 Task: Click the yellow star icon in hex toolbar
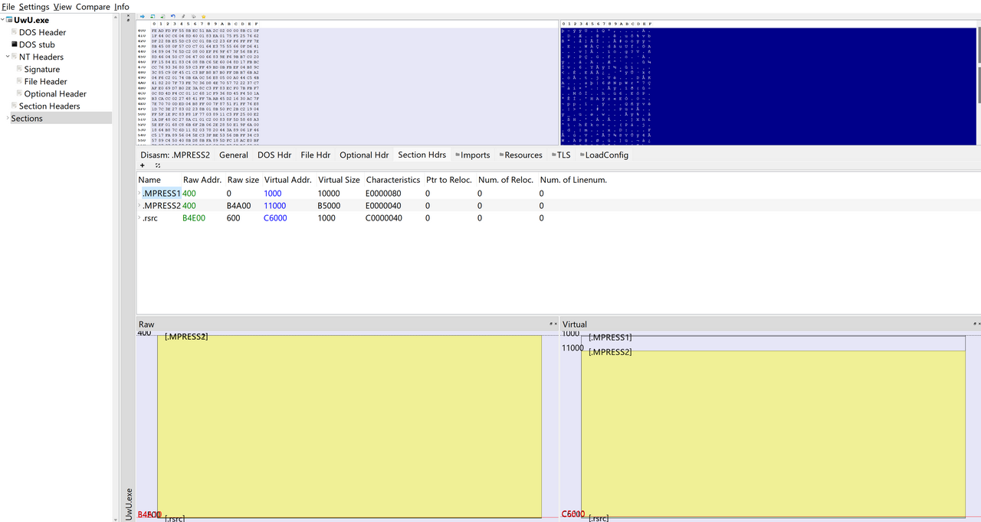coord(203,16)
